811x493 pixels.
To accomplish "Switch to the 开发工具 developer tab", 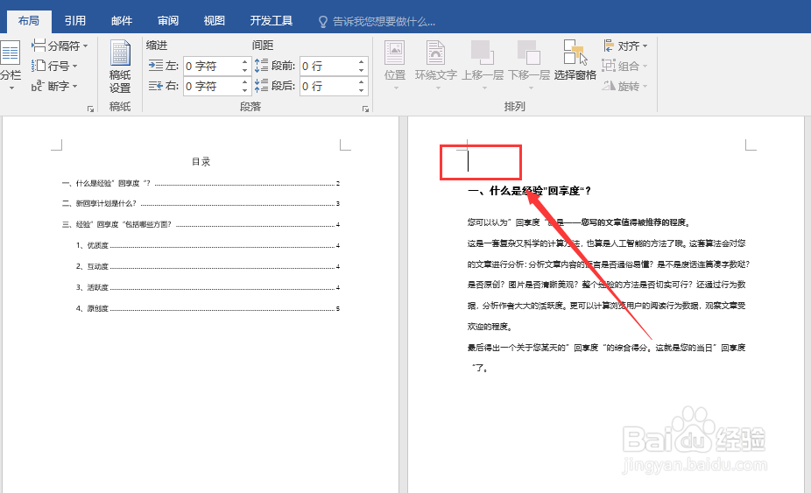I will [271, 21].
